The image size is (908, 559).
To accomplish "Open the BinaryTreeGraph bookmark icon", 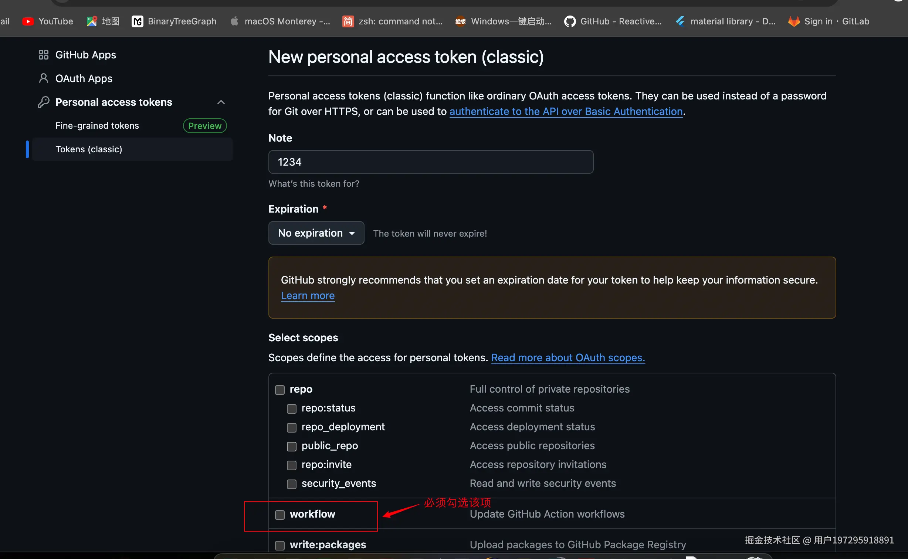I will pos(138,21).
